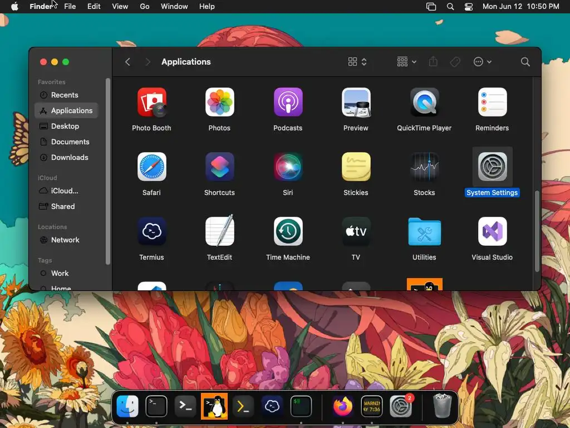This screenshot has width=570, height=428.
Task: Open Spotlight search in menu bar
Action: click(450, 7)
